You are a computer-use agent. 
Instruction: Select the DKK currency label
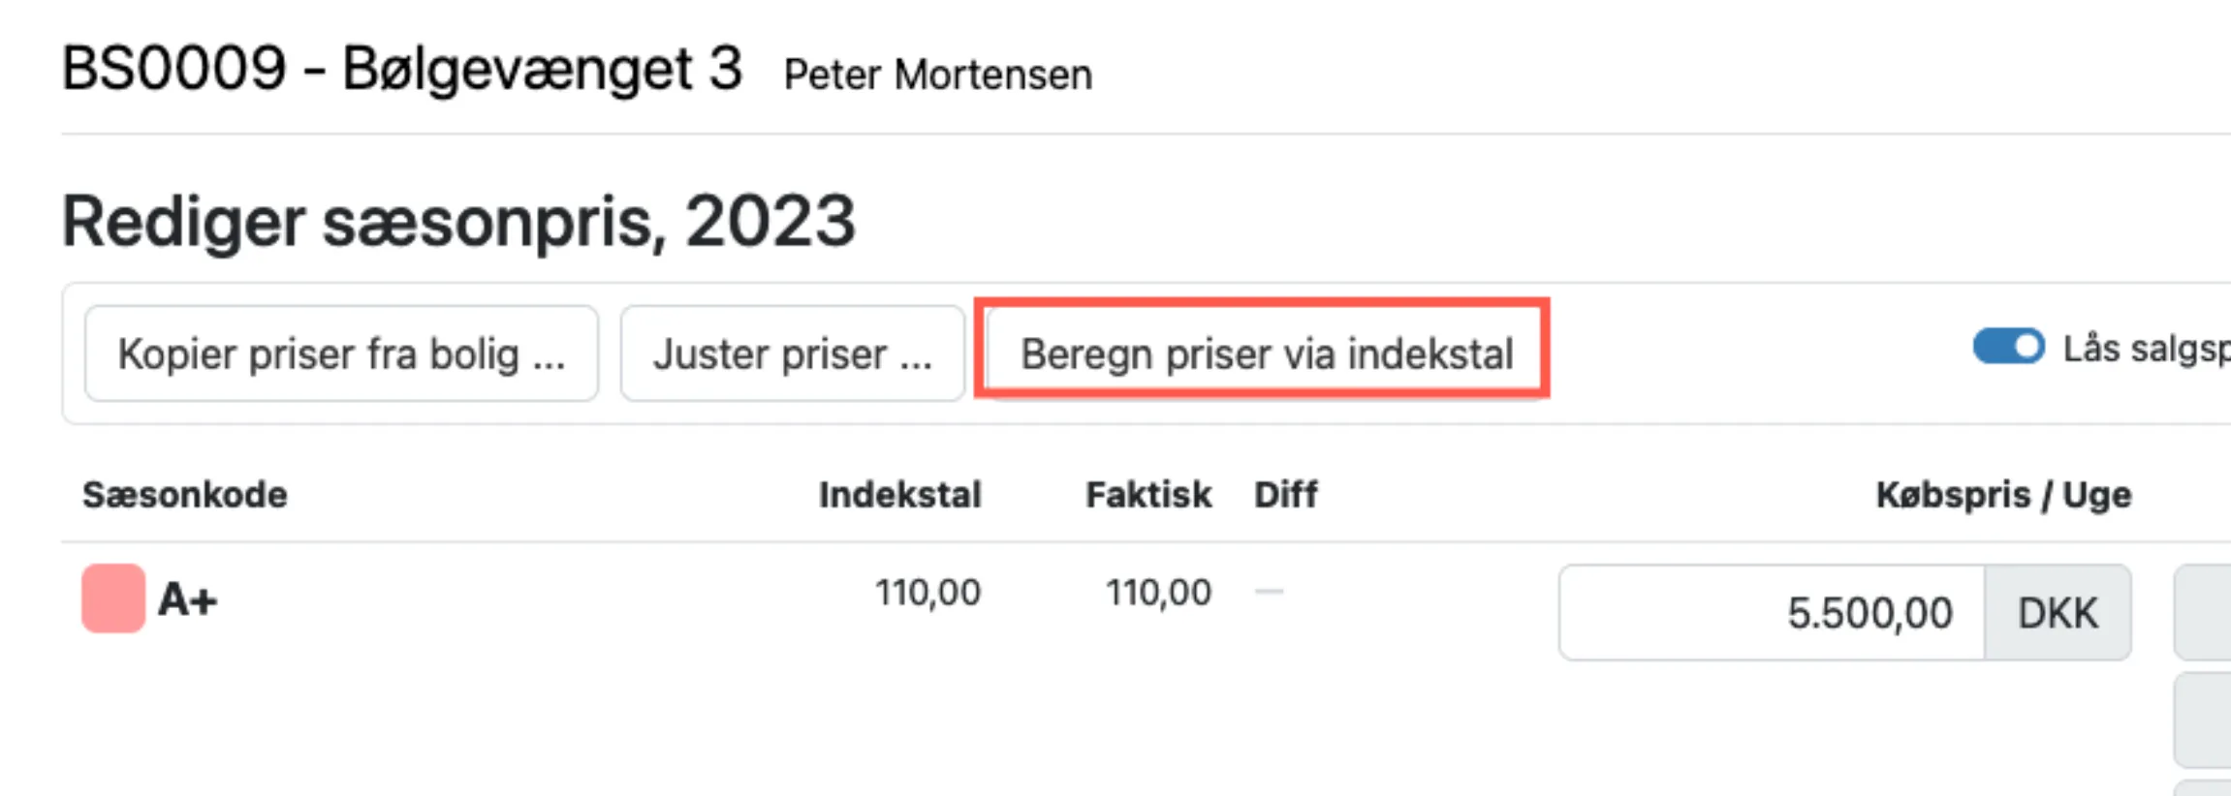click(2057, 612)
